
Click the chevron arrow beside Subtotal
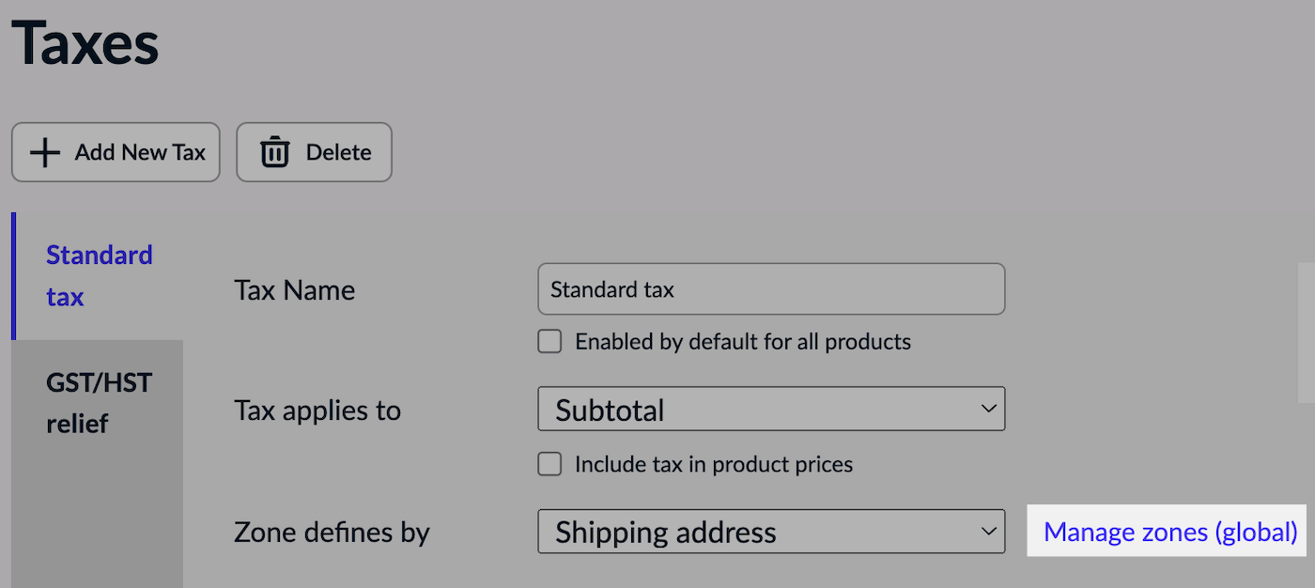click(x=987, y=410)
